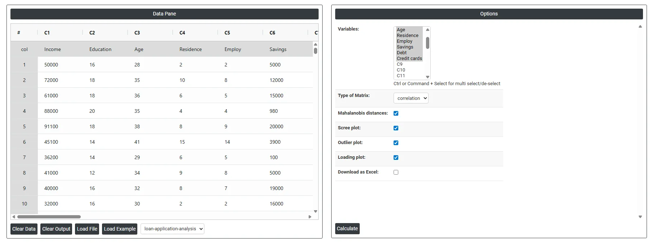
Task: Select C10 in the Variables list
Action: 409,70
